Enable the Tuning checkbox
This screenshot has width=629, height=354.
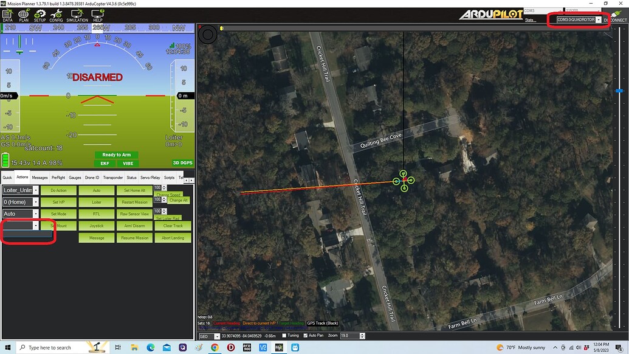(x=283, y=335)
